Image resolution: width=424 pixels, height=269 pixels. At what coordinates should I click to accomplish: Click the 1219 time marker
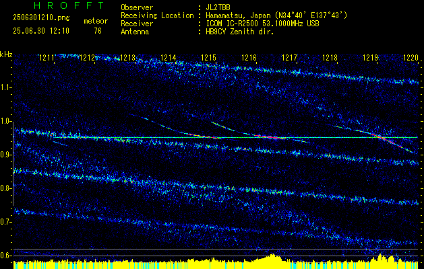pos(371,57)
